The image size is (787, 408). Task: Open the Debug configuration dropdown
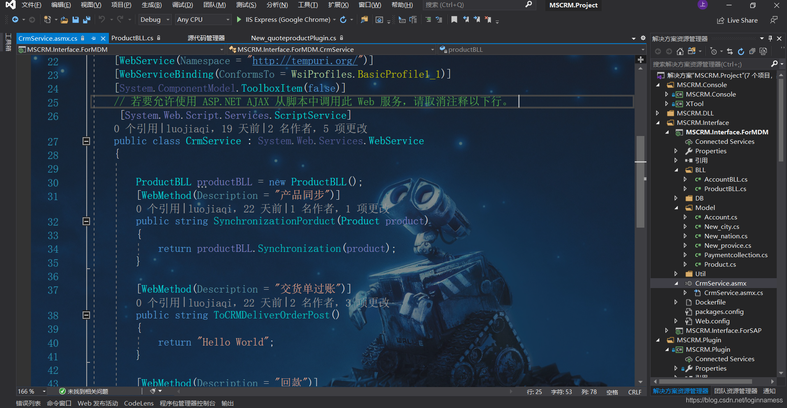[155, 19]
